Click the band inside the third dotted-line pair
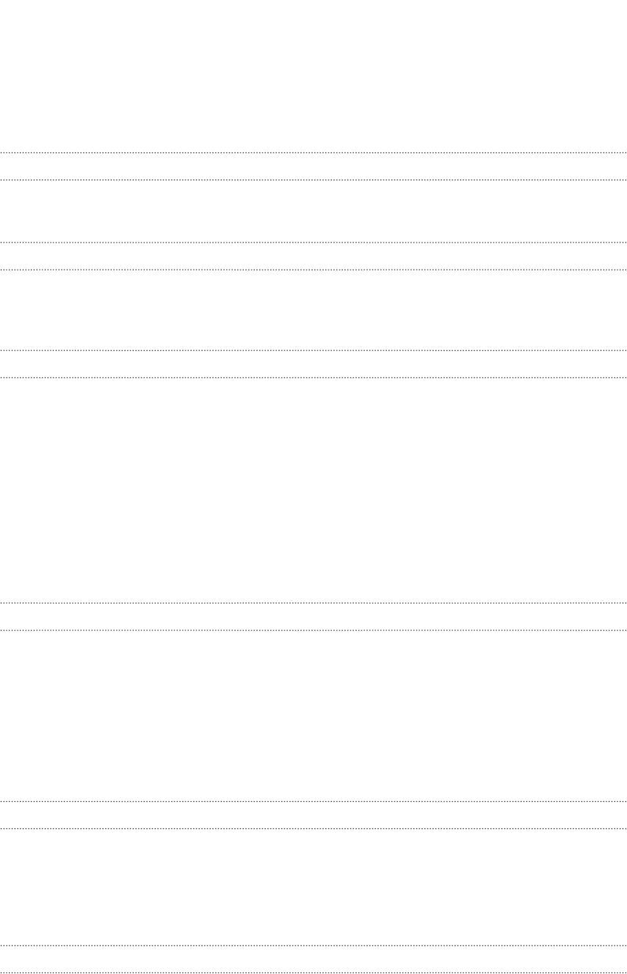This screenshot has width=627, height=974. [x=313, y=365]
